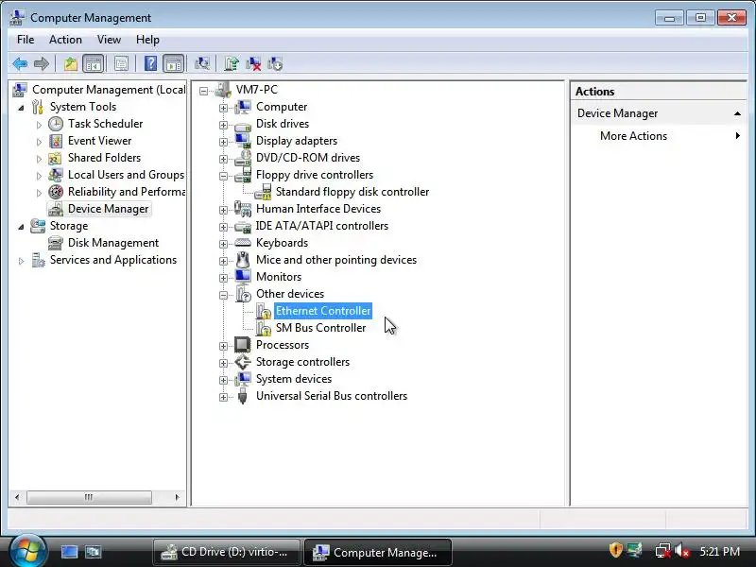Click the Back arrow toolbar button
The width and height of the screenshot is (756, 567).
pos(20,63)
